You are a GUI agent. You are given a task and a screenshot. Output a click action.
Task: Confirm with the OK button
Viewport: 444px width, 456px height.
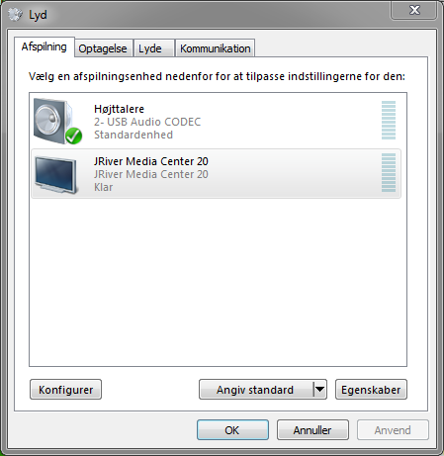point(232,429)
